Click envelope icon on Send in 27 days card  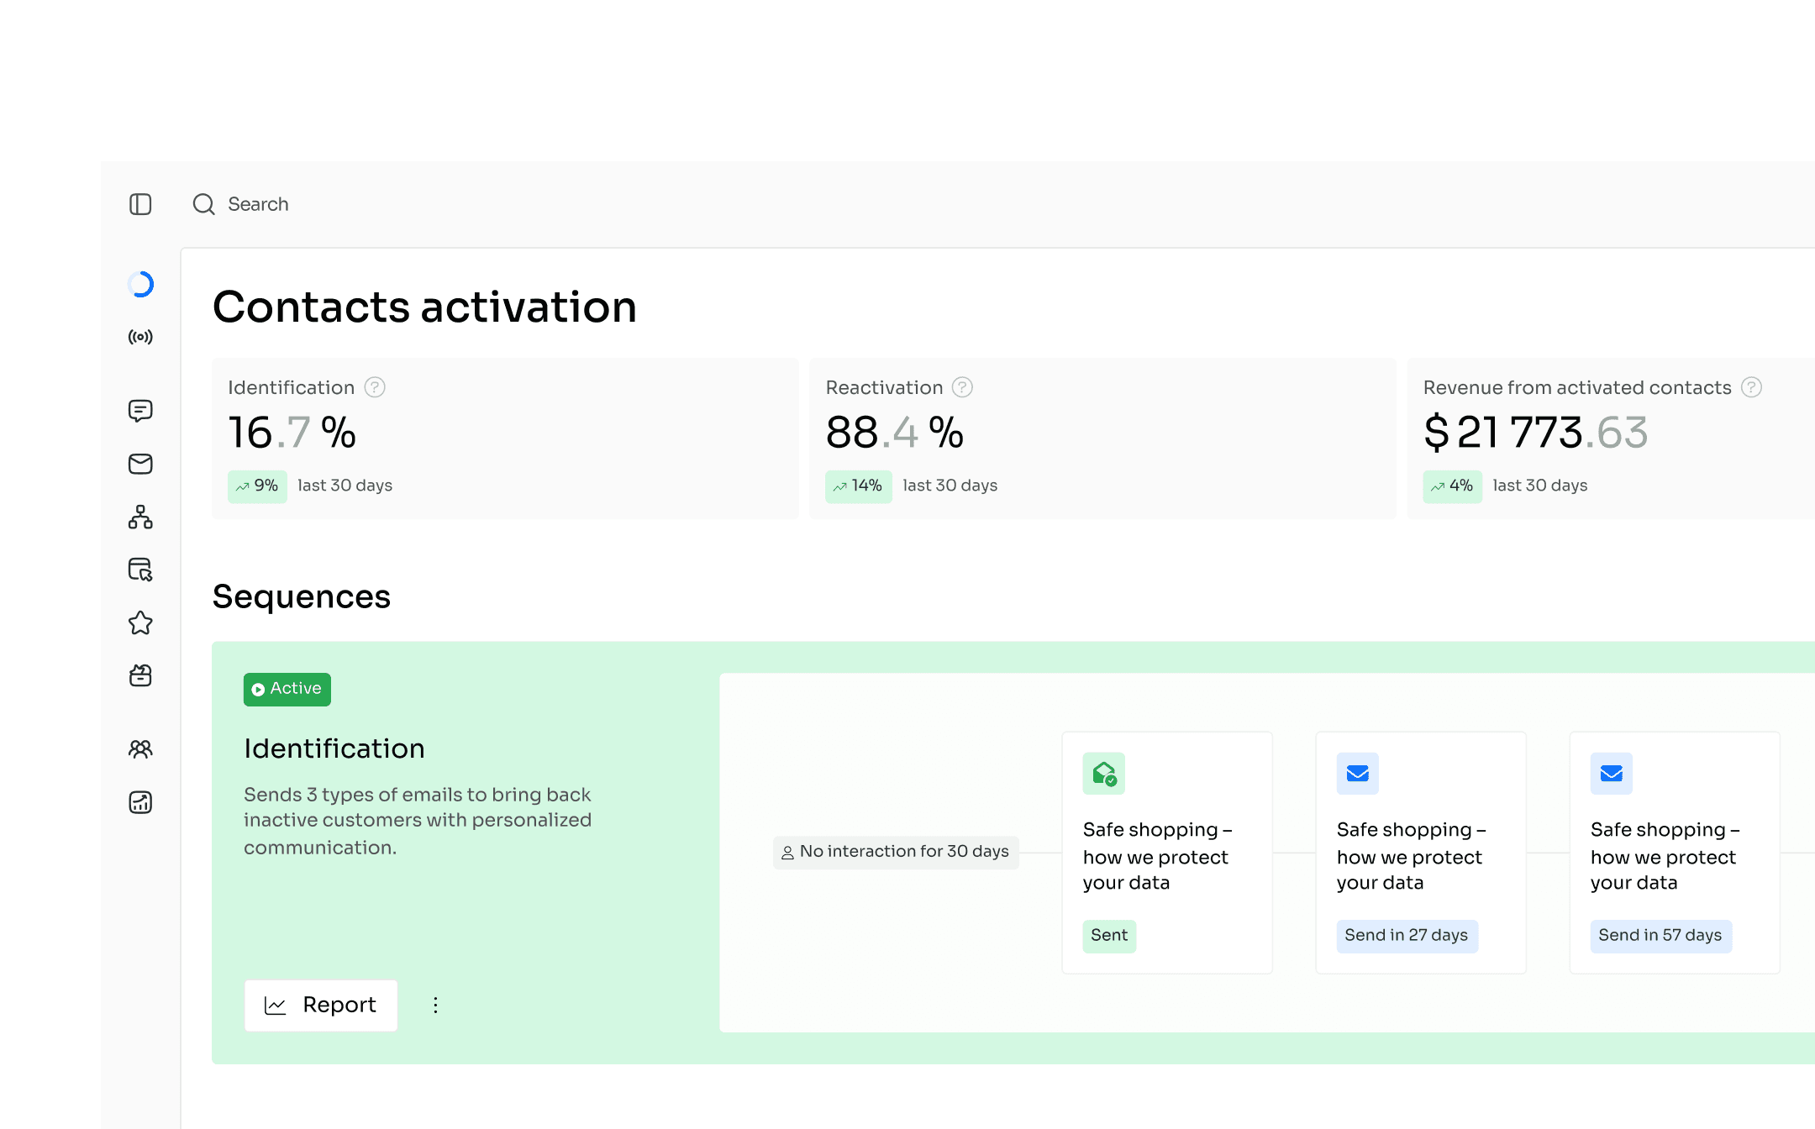tap(1358, 773)
